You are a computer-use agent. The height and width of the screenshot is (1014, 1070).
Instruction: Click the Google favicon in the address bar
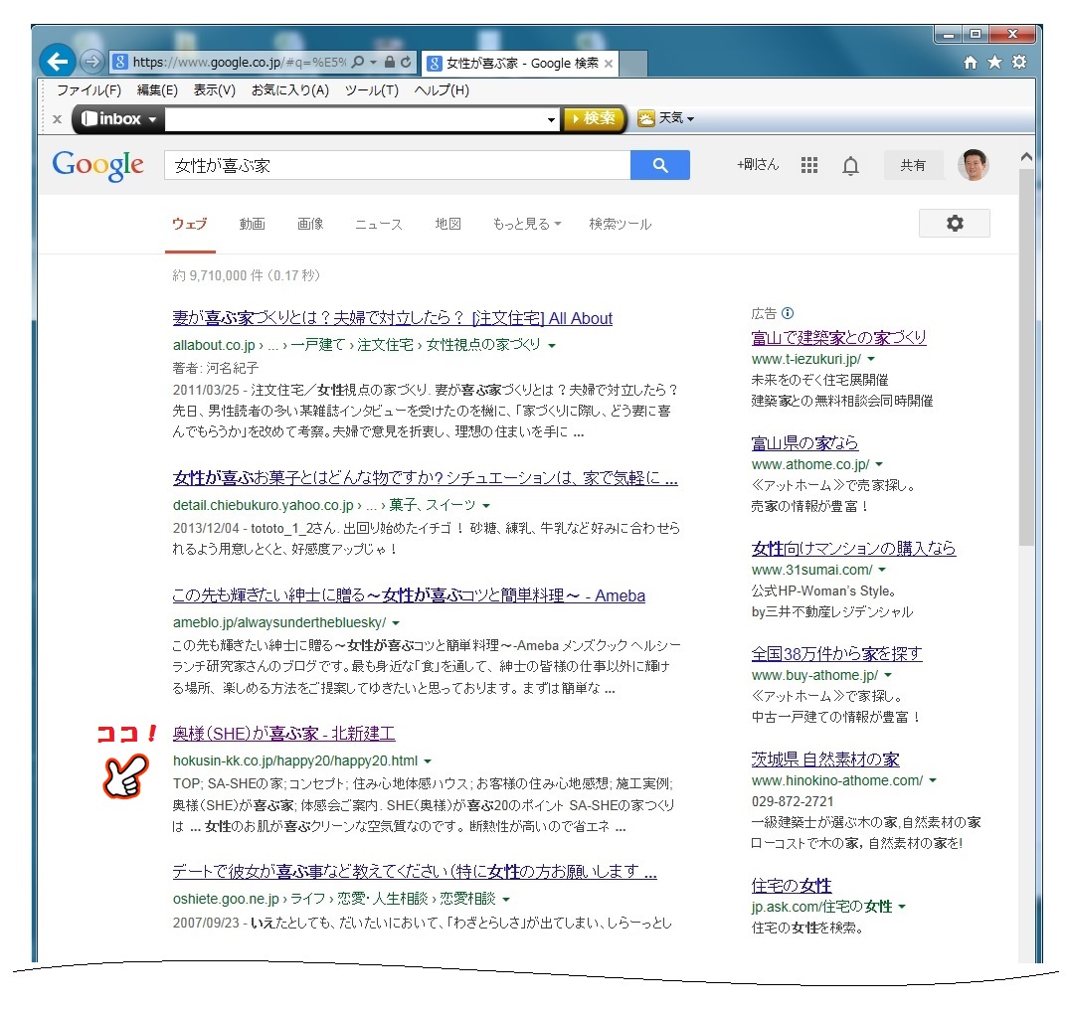[120, 62]
